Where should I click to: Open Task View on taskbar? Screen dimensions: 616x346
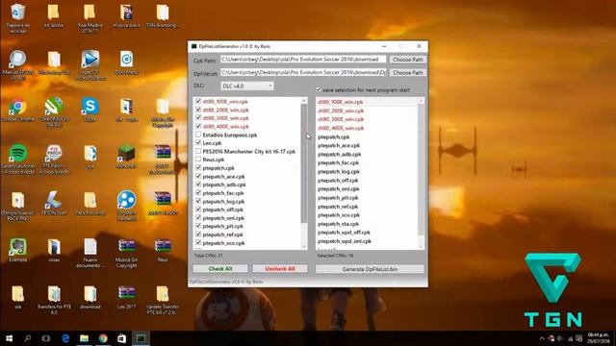(46, 338)
